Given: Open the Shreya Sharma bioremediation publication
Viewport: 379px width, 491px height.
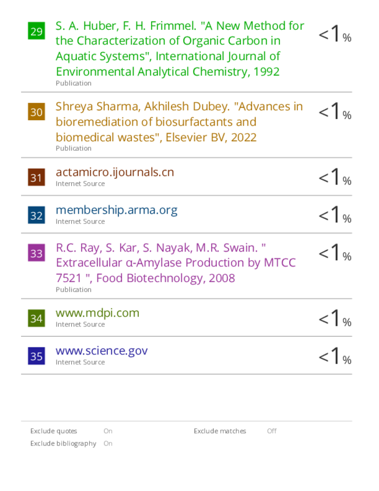Looking at the screenshot, I should click(x=179, y=122).
